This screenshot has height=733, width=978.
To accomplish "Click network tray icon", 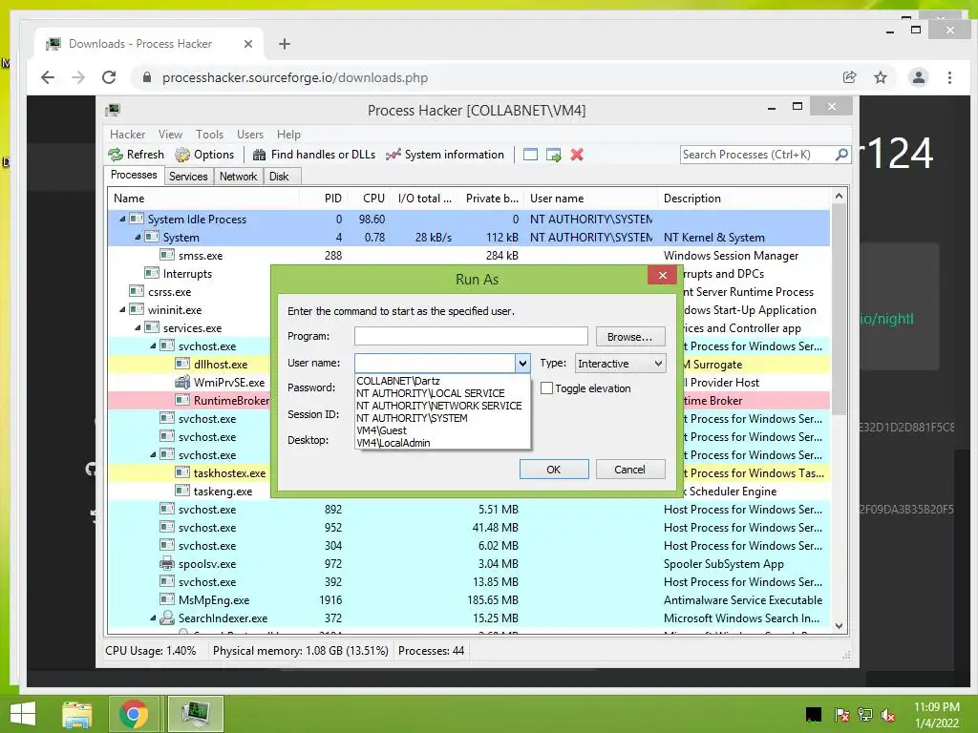I will coord(865,715).
